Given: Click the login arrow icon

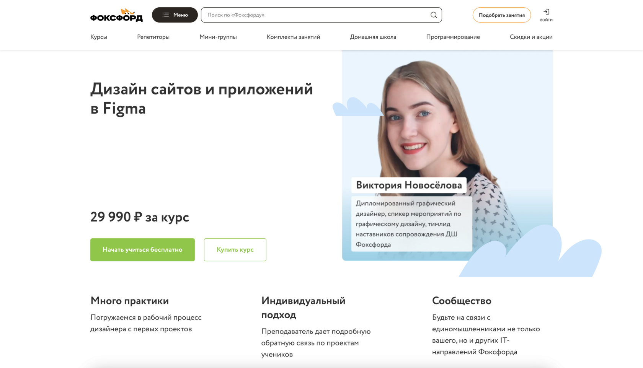Looking at the screenshot, I should (546, 12).
